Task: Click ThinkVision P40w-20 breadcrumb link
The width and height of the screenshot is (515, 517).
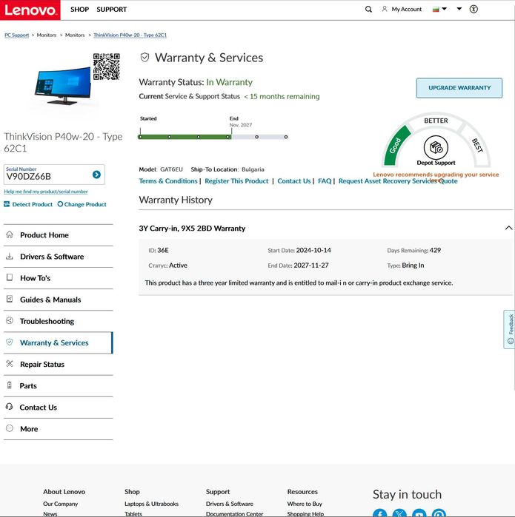Action: pyautogui.click(x=130, y=35)
